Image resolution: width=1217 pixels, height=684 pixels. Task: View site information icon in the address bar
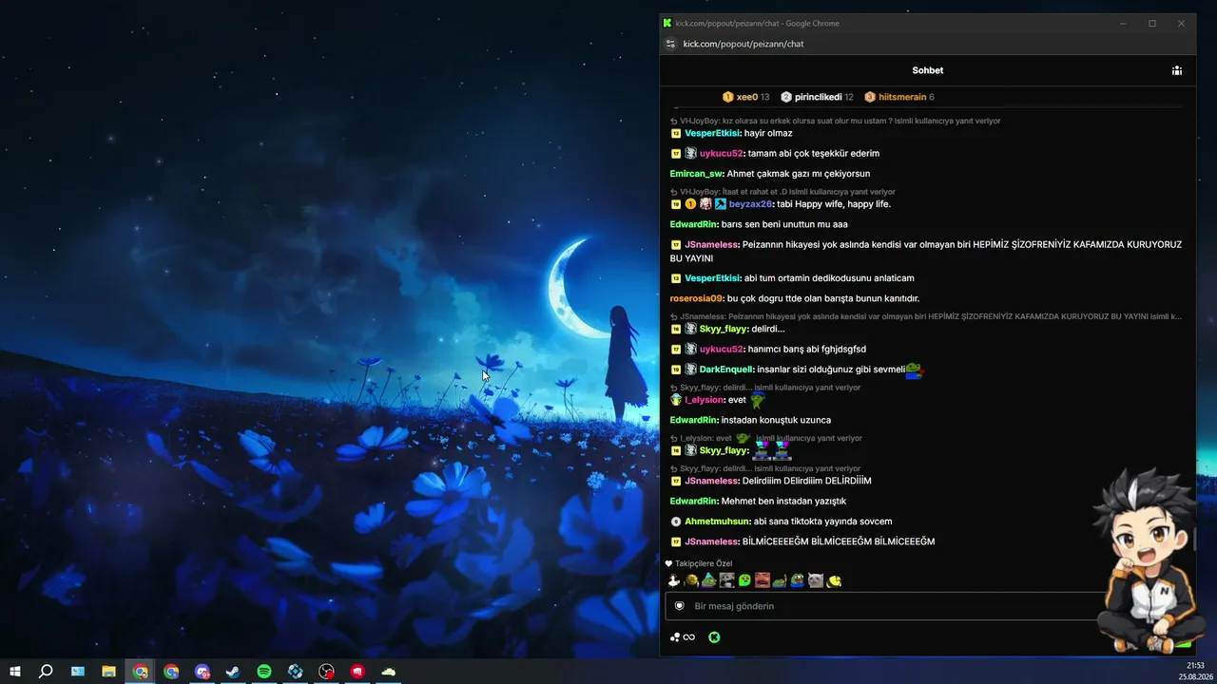pyautogui.click(x=670, y=44)
